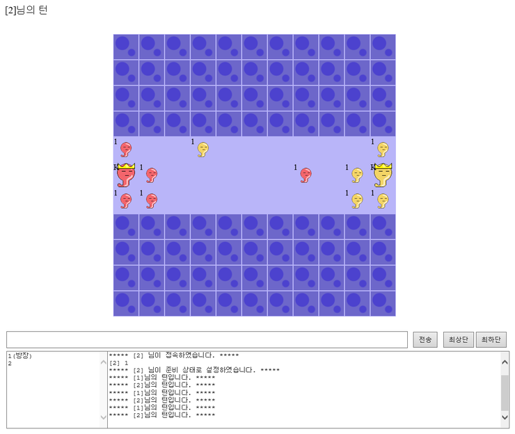Viewport: 515px width, 434px height.
Task: Click the yellow piece directly above the yellow king
Action: [x=383, y=149]
